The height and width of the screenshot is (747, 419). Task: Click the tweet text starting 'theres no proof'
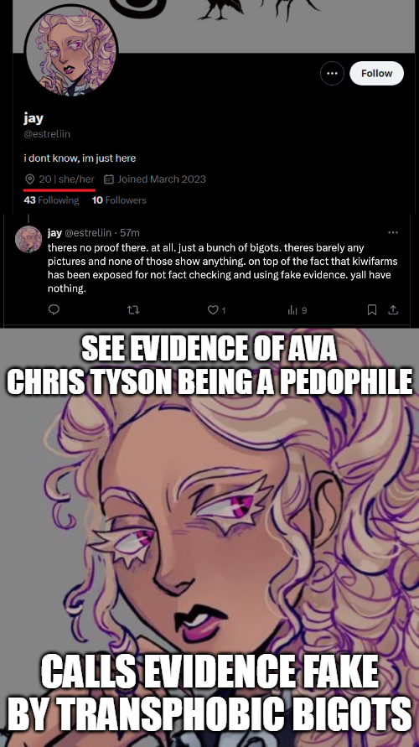pos(222,267)
